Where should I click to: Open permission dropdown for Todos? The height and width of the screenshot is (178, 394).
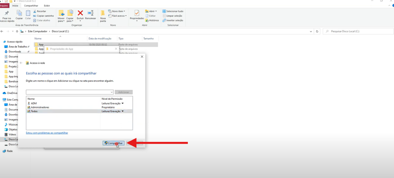coord(122,111)
